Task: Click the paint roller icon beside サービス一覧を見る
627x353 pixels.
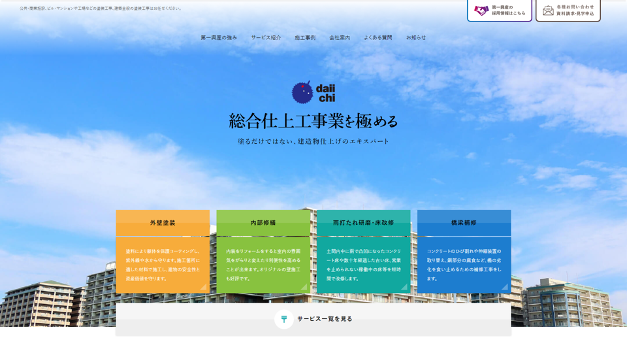Action: click(284, 319)
